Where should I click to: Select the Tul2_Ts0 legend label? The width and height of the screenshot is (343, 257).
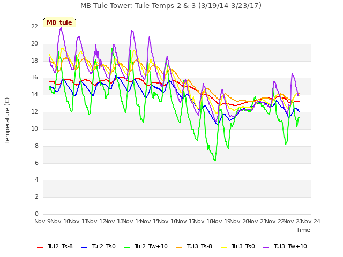pos(103,246)
